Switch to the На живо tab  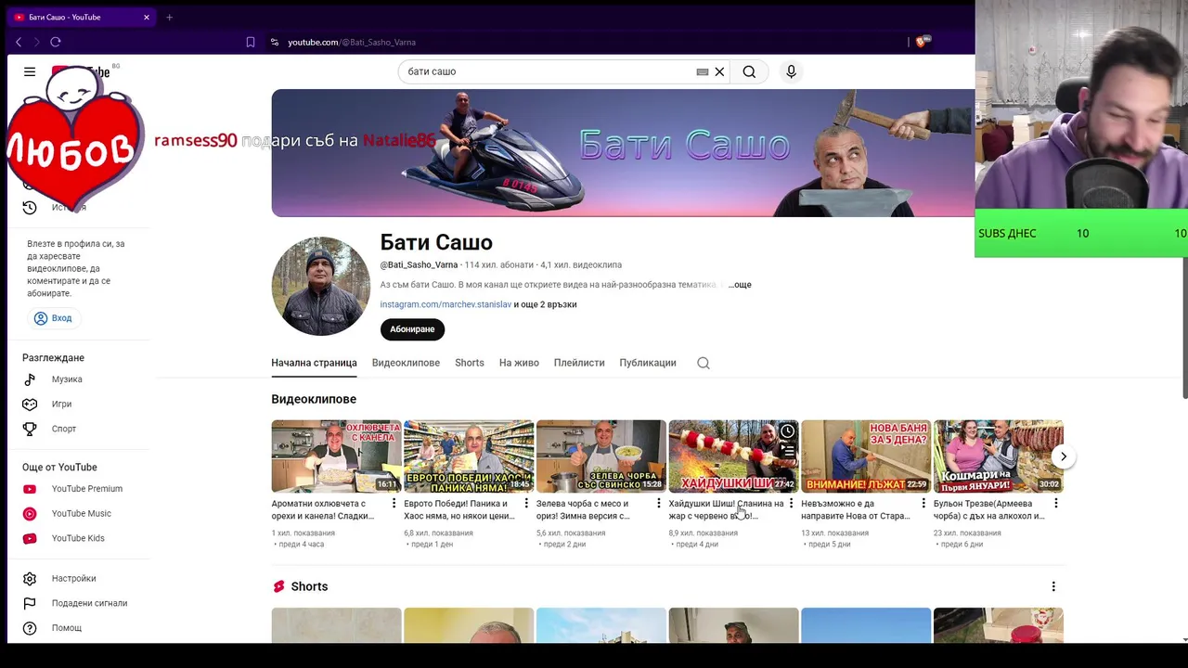click(x=519, y=363)
